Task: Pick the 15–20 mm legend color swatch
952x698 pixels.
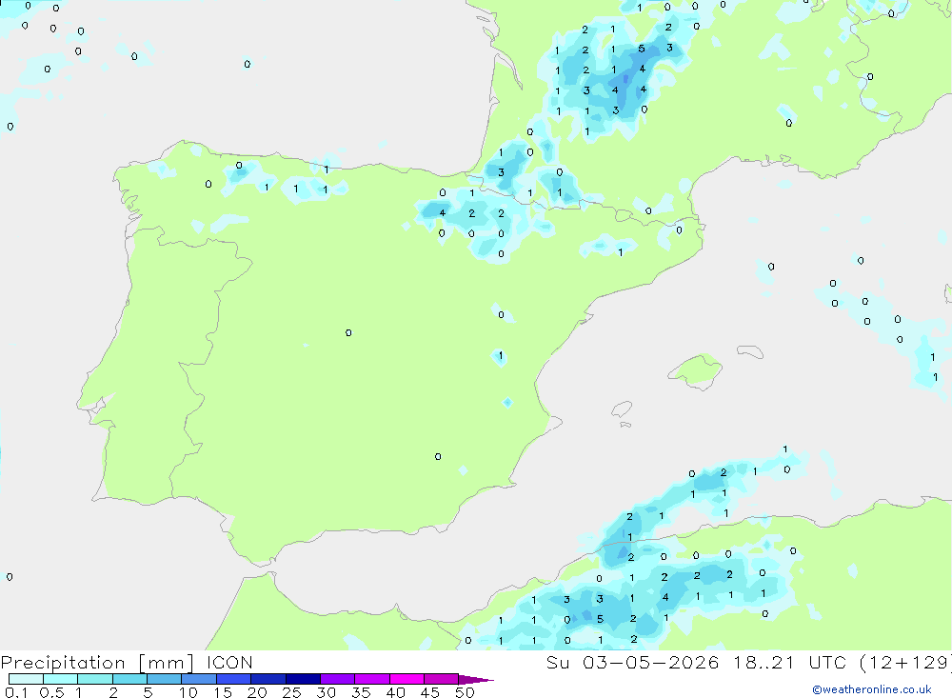Action: [234, 679]
